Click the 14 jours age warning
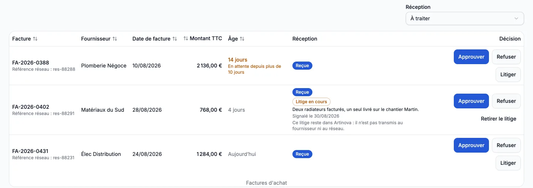Viewport: 533px width, 188px height. pos(238,60)
